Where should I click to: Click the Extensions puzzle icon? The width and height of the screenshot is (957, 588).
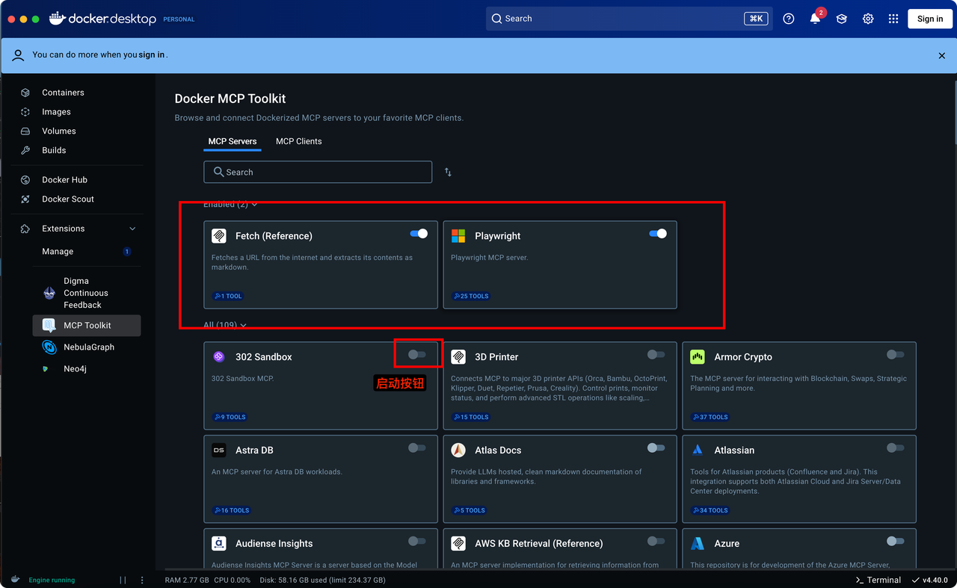click(x=25, y=229)
